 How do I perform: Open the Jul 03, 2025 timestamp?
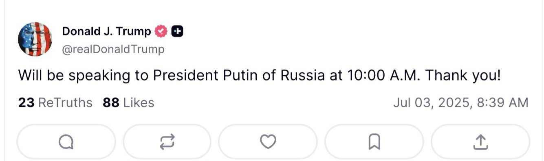click(x=460, y=103)
